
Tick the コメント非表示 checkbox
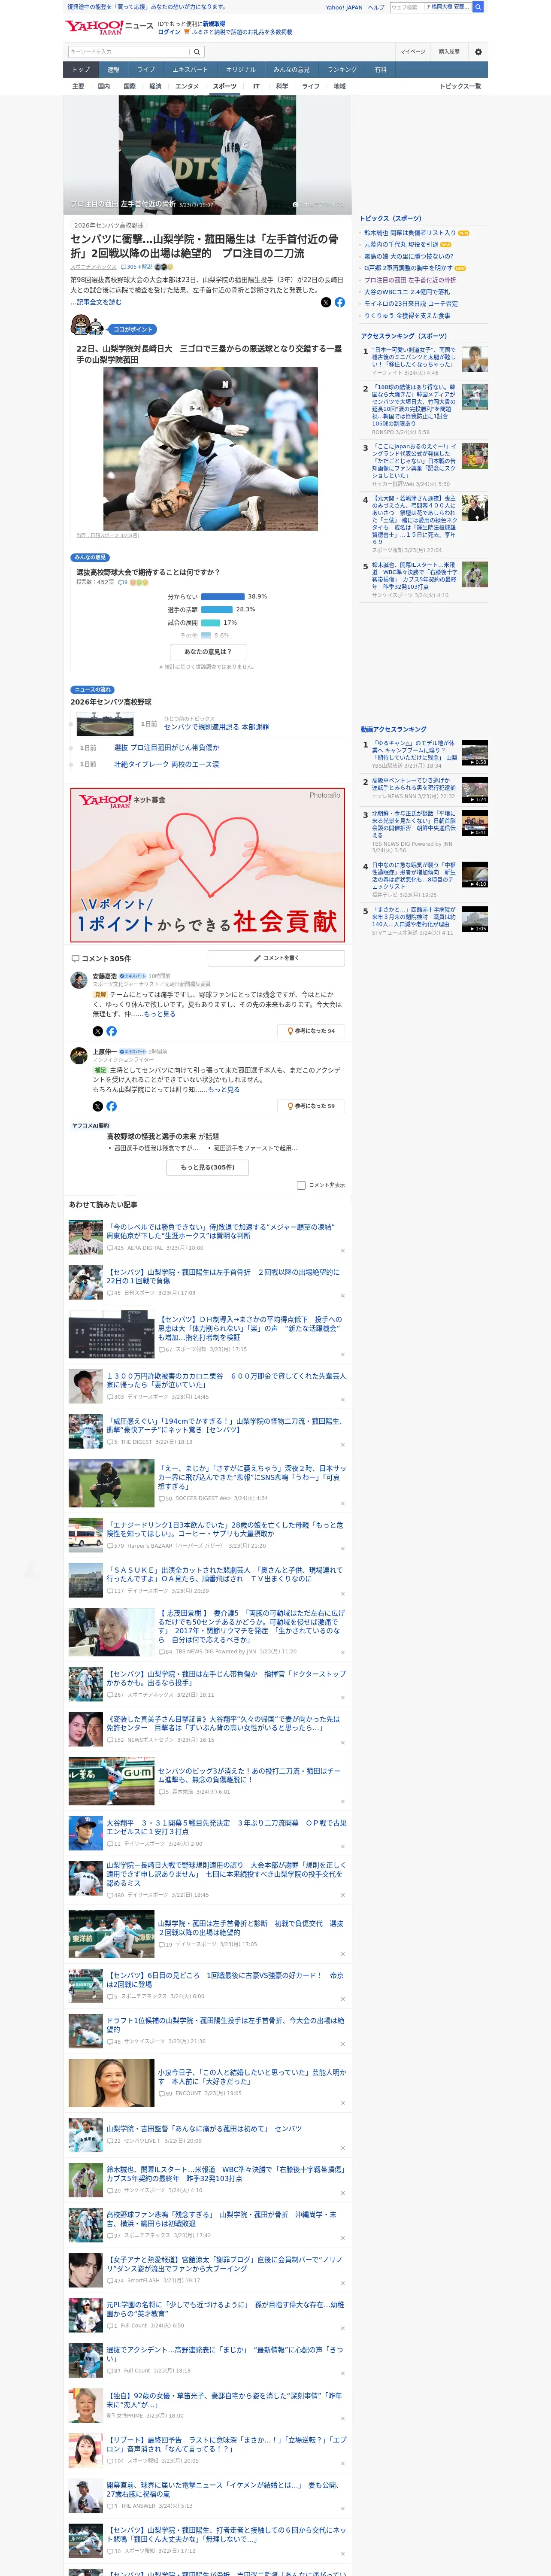pos(301,1185)
